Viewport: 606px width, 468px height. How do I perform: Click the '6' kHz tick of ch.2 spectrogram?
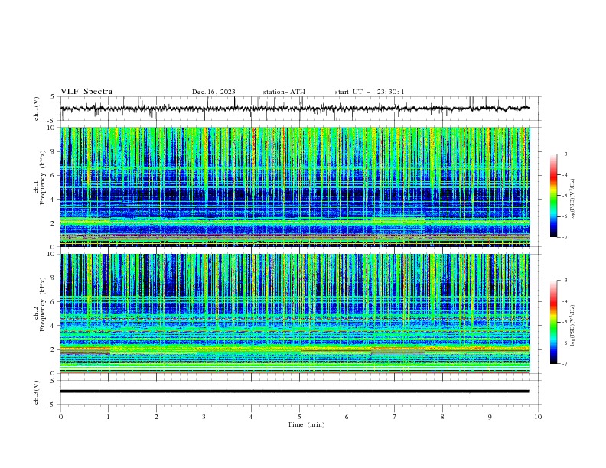click(54, 302)
